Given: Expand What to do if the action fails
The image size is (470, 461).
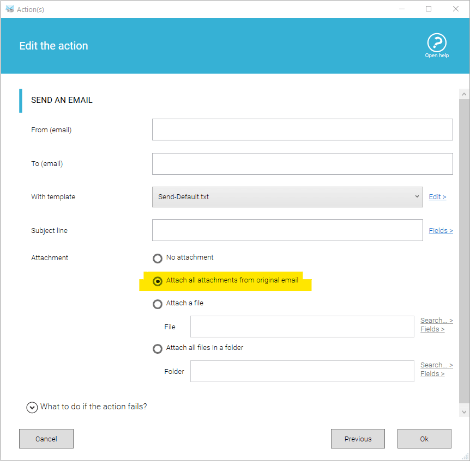Looking at the screenshot, I should [32, 407].
